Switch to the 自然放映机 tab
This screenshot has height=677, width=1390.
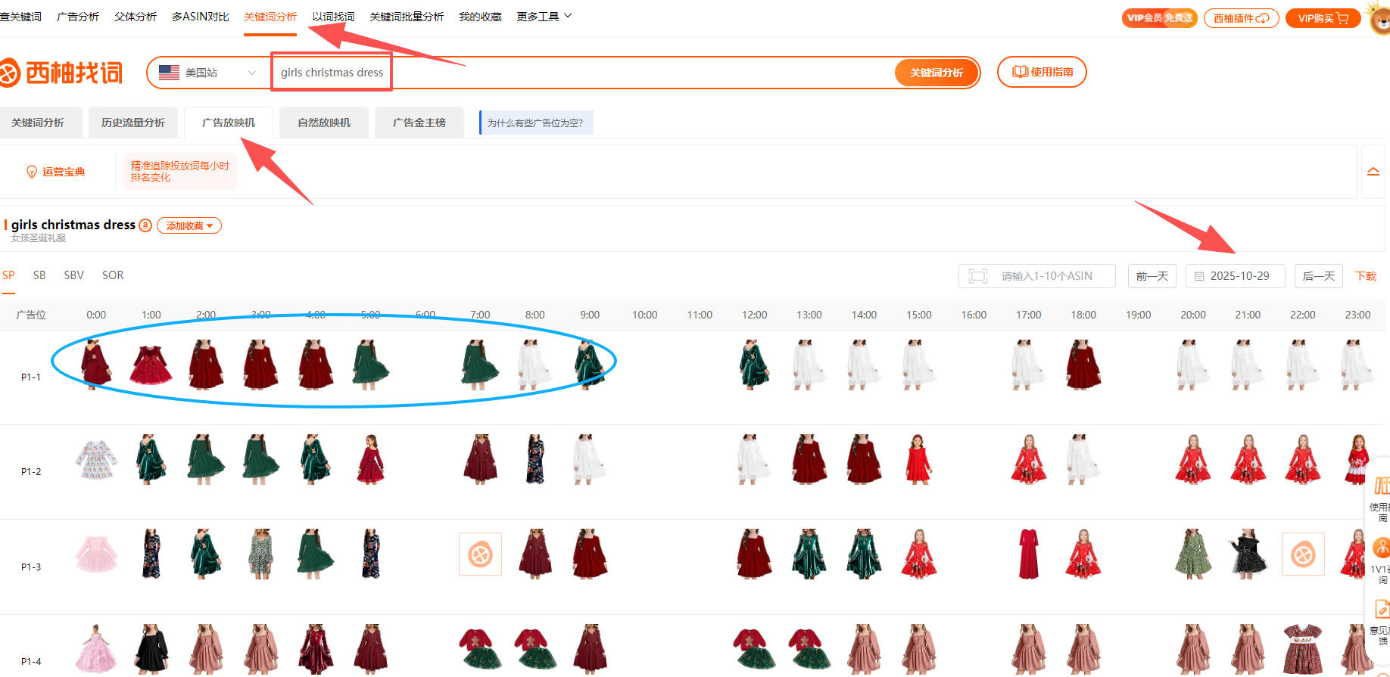click(323, 123)
